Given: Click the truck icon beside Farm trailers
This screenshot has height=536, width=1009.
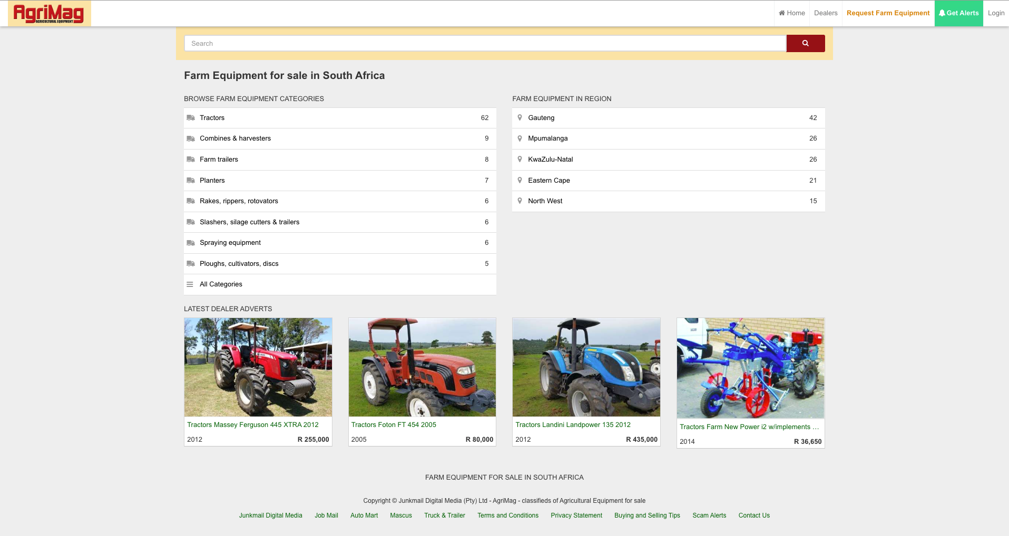Looking at the screenshot, I should point(191,160).
